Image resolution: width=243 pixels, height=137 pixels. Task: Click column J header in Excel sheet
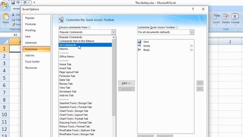pos(230,41)
